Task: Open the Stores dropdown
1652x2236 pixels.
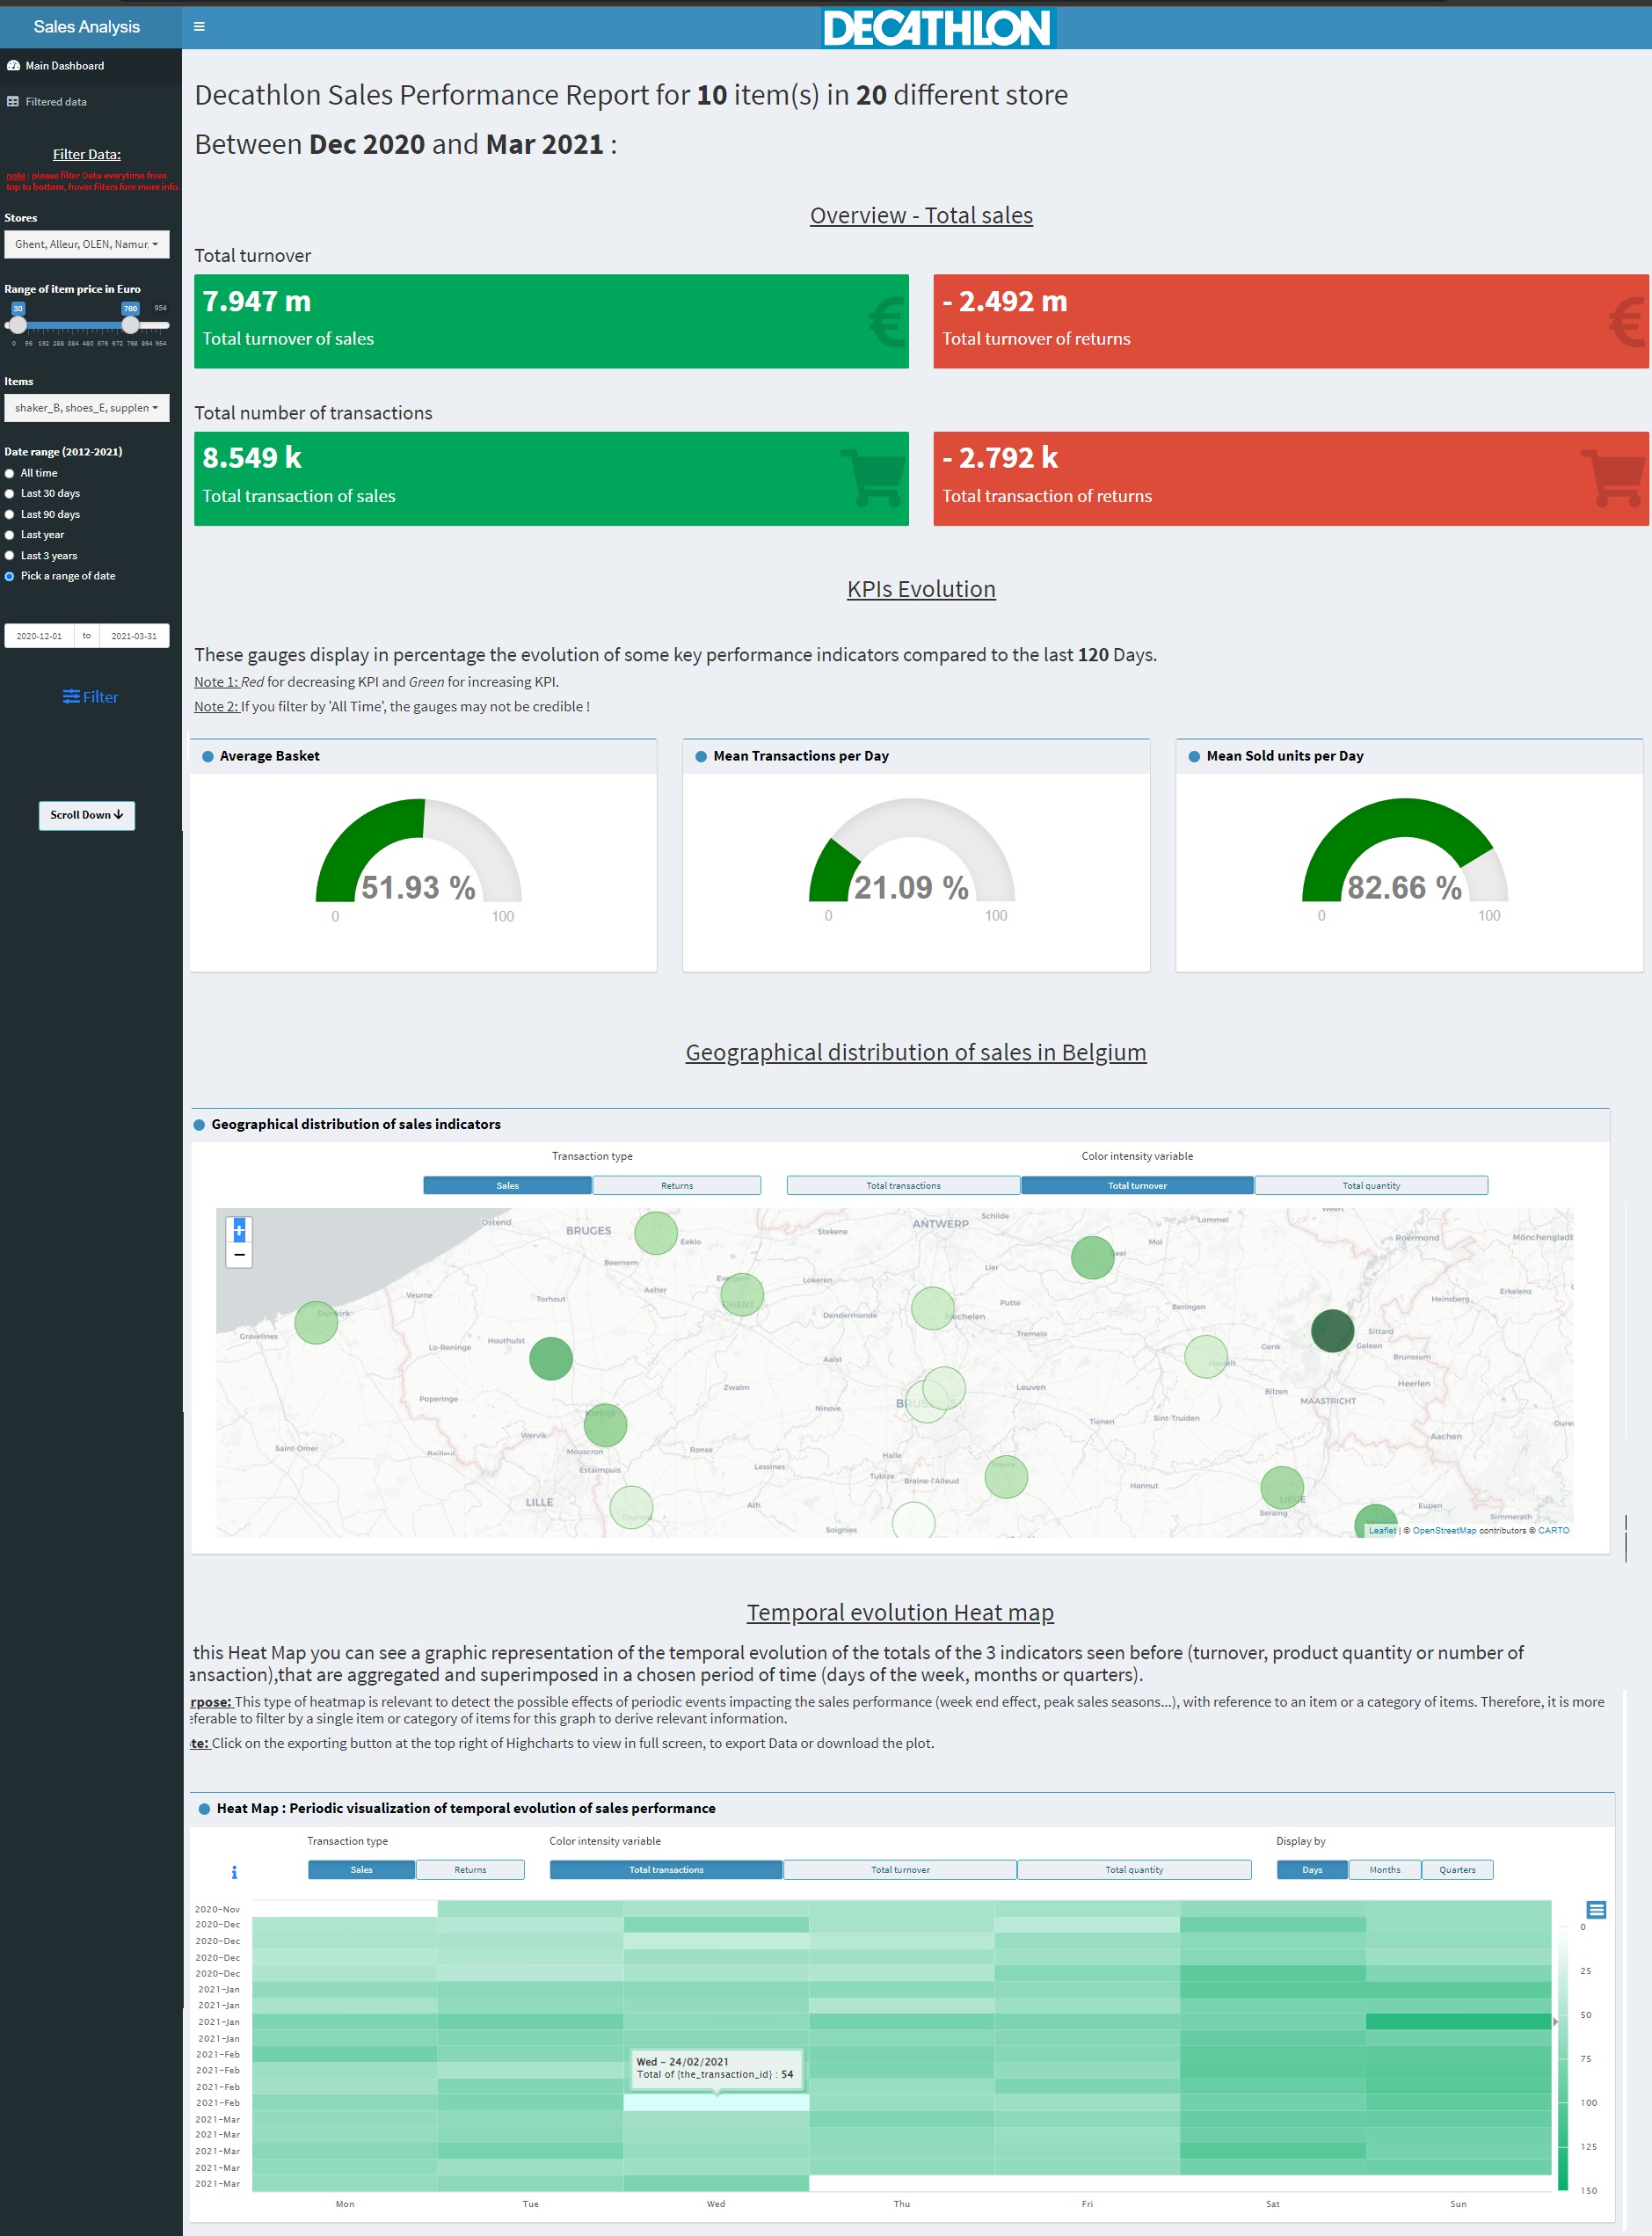Action: pyautogui.click(x=87, y=244)
